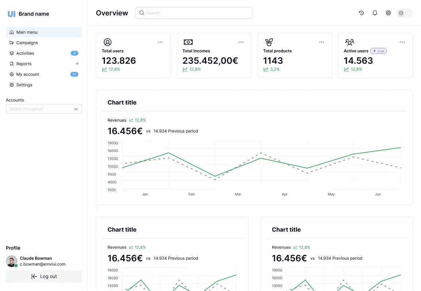Click Jan label on main chart
The height and width of the screenshot is (291, 421).
coord(145,194)
